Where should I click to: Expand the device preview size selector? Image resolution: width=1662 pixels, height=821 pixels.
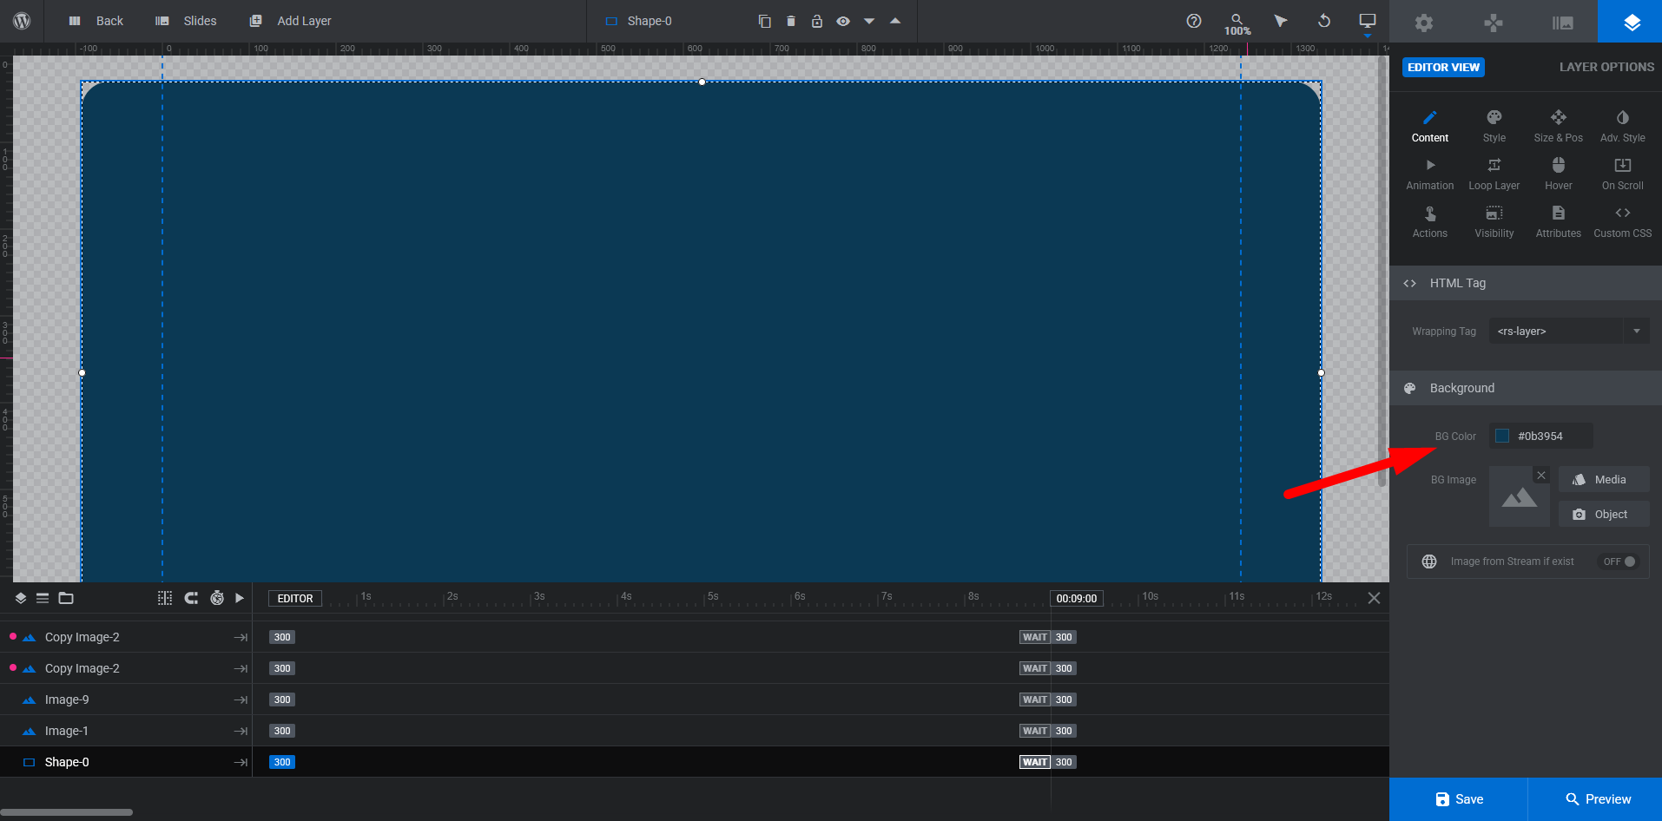[x=1367, y=23]
